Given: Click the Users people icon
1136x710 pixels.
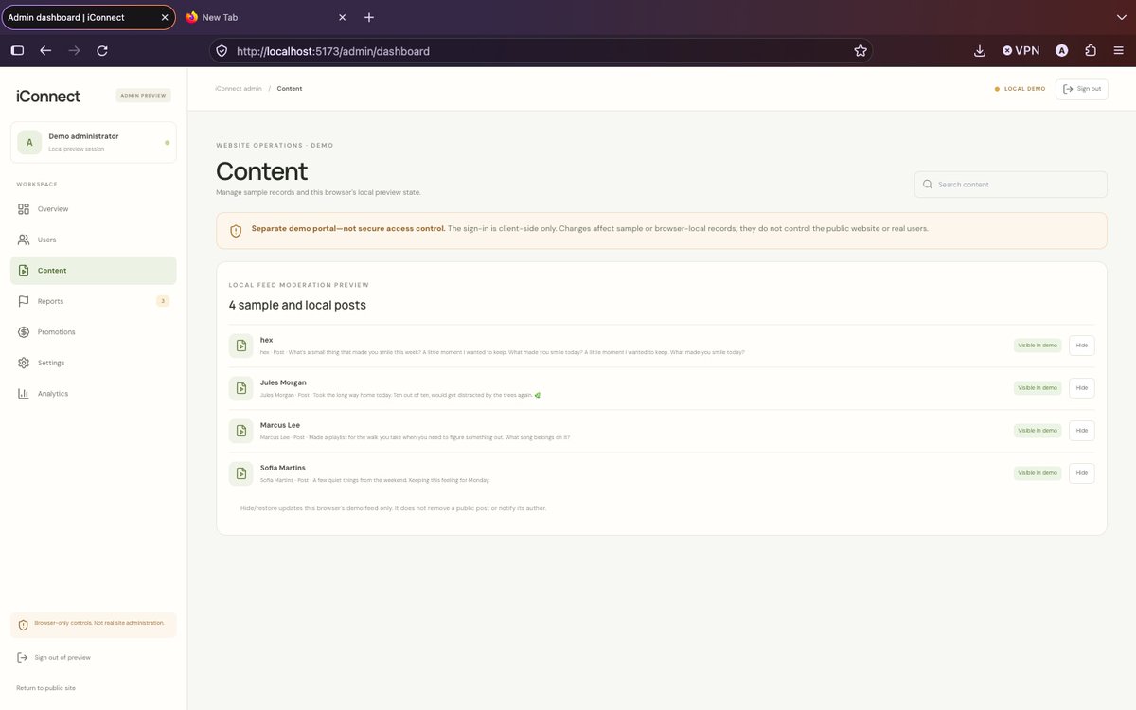Looking at the screenshot, I should point(24,240).
